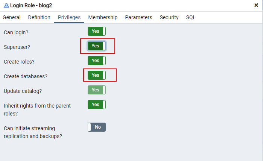Switch to the Definition tab
The height and width of the screenshot is (161, 263).
[39, 17]
